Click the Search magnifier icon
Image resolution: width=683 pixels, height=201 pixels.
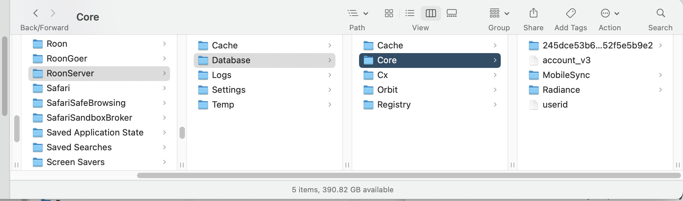[x=660, y=13]
